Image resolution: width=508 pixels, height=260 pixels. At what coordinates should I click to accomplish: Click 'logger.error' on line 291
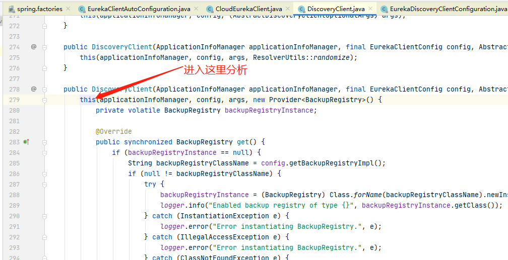point(184,226)
